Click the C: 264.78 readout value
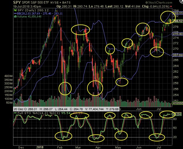 click(x=76, y=109)
